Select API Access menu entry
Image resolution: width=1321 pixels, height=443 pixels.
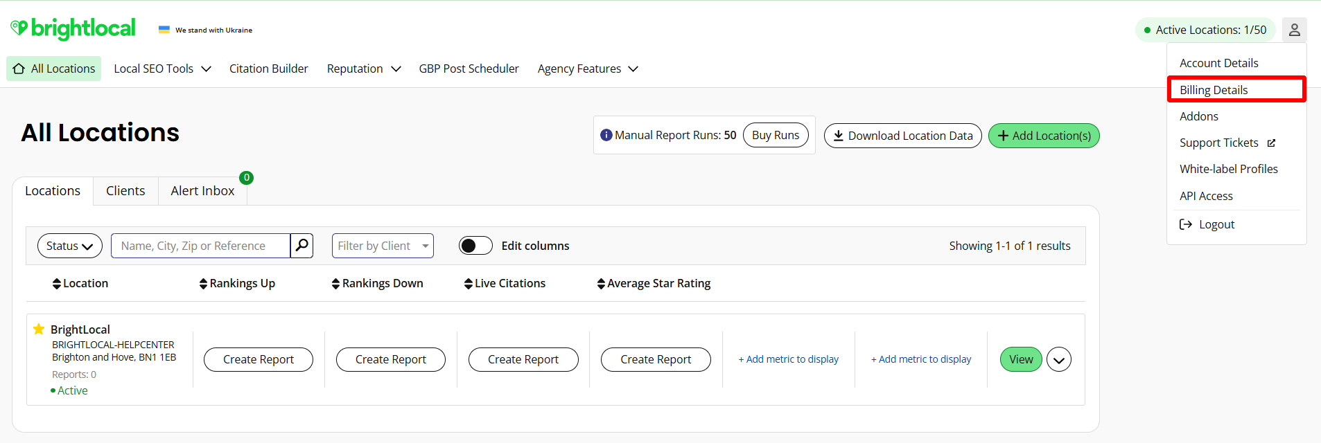coord(1206,196)
